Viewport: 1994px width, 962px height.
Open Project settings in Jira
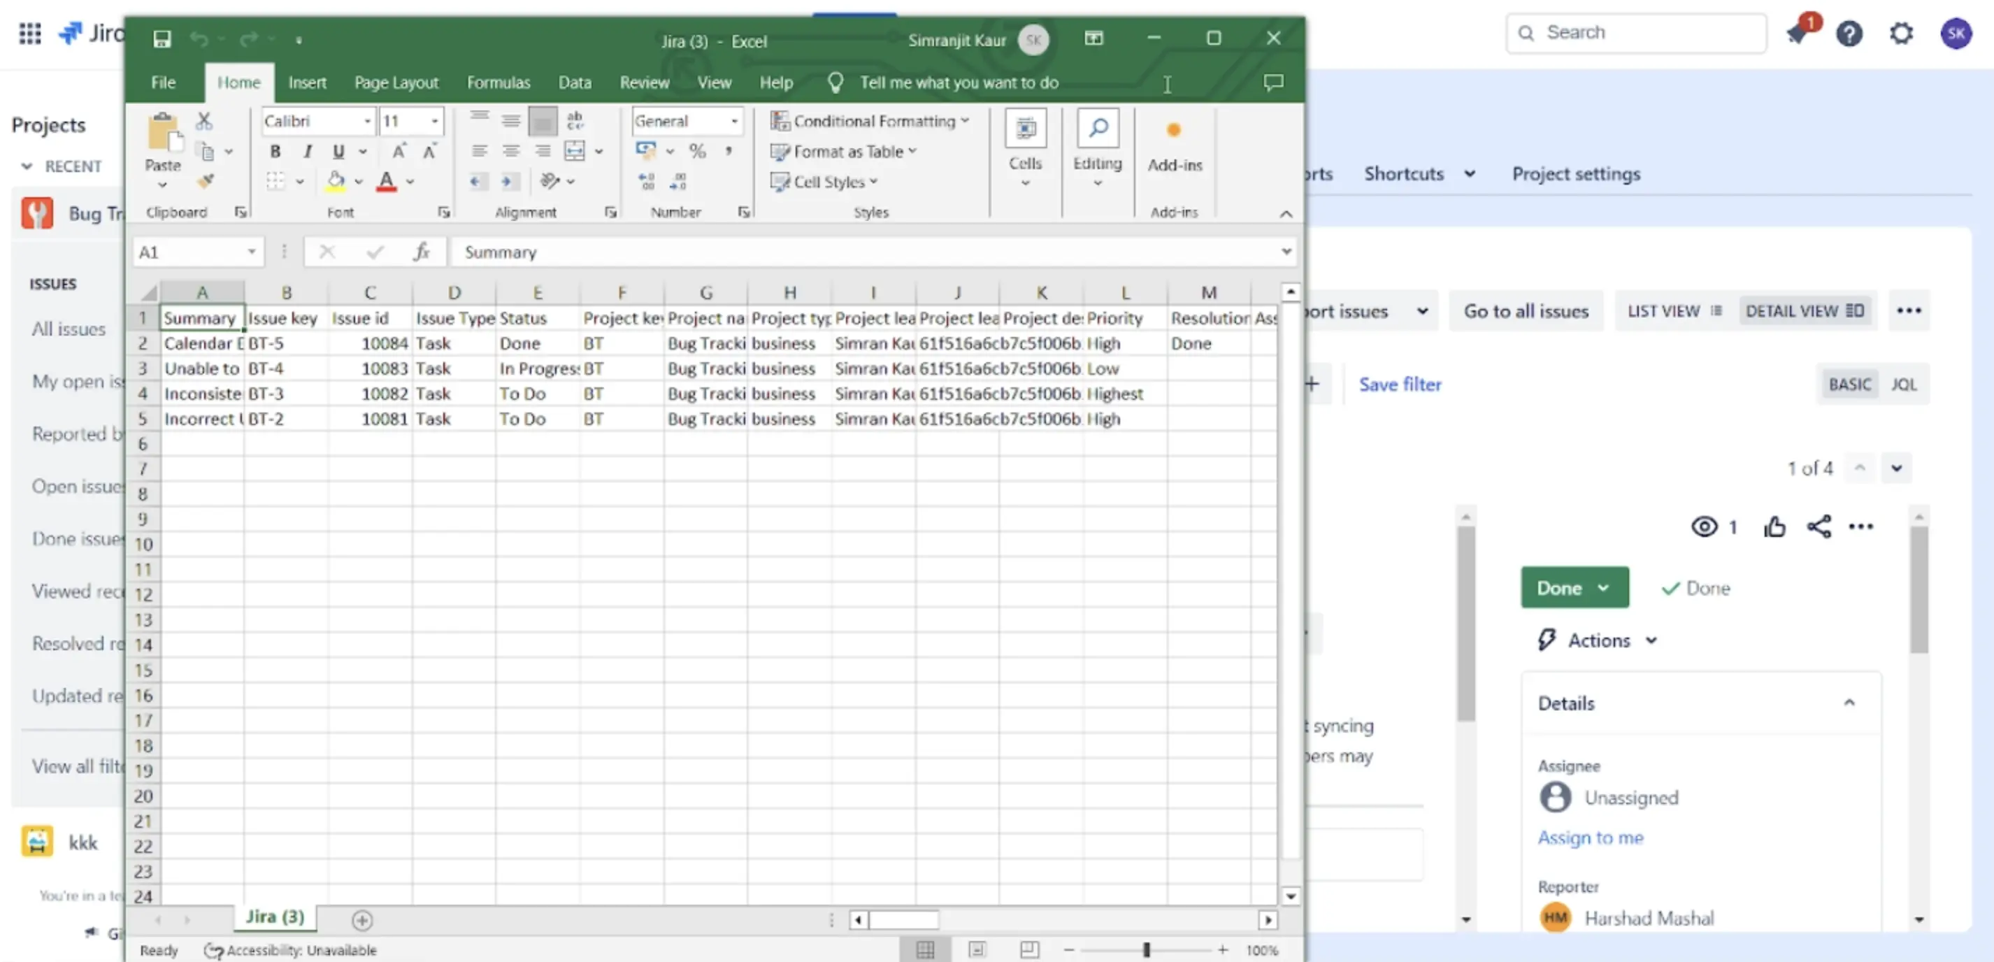(1576, 174)
